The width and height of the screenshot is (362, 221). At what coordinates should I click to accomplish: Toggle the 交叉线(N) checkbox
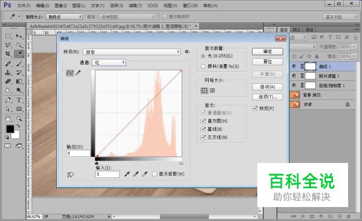click(203, 137)
